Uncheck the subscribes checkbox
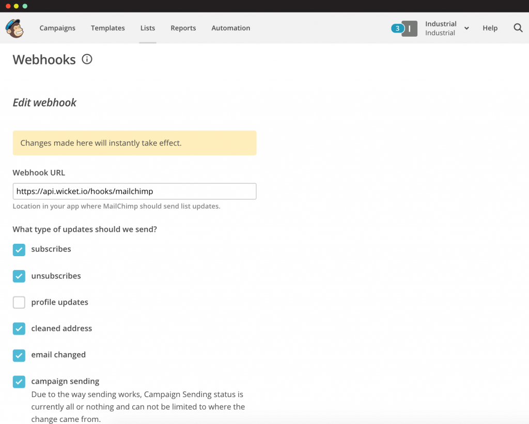Viewport: 529px width, 424px height. (19, 249)
